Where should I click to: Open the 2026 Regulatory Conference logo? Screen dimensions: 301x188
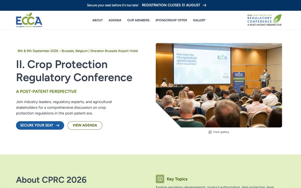[x=264, y=20]
